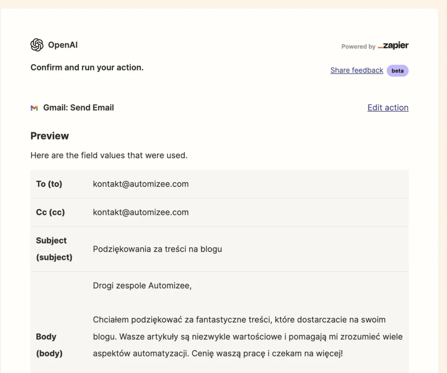Screen dimensions: 447x373
Task: Click the Edit action link
Action: coord(388,108)
